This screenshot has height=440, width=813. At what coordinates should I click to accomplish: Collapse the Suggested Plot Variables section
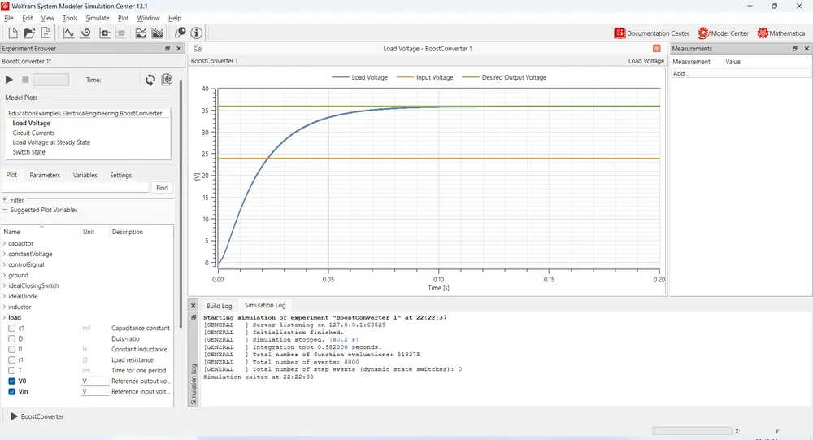(x=5, y=210)
